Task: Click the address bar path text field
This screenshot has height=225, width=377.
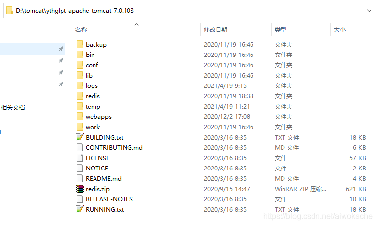Action: [190, 10]
